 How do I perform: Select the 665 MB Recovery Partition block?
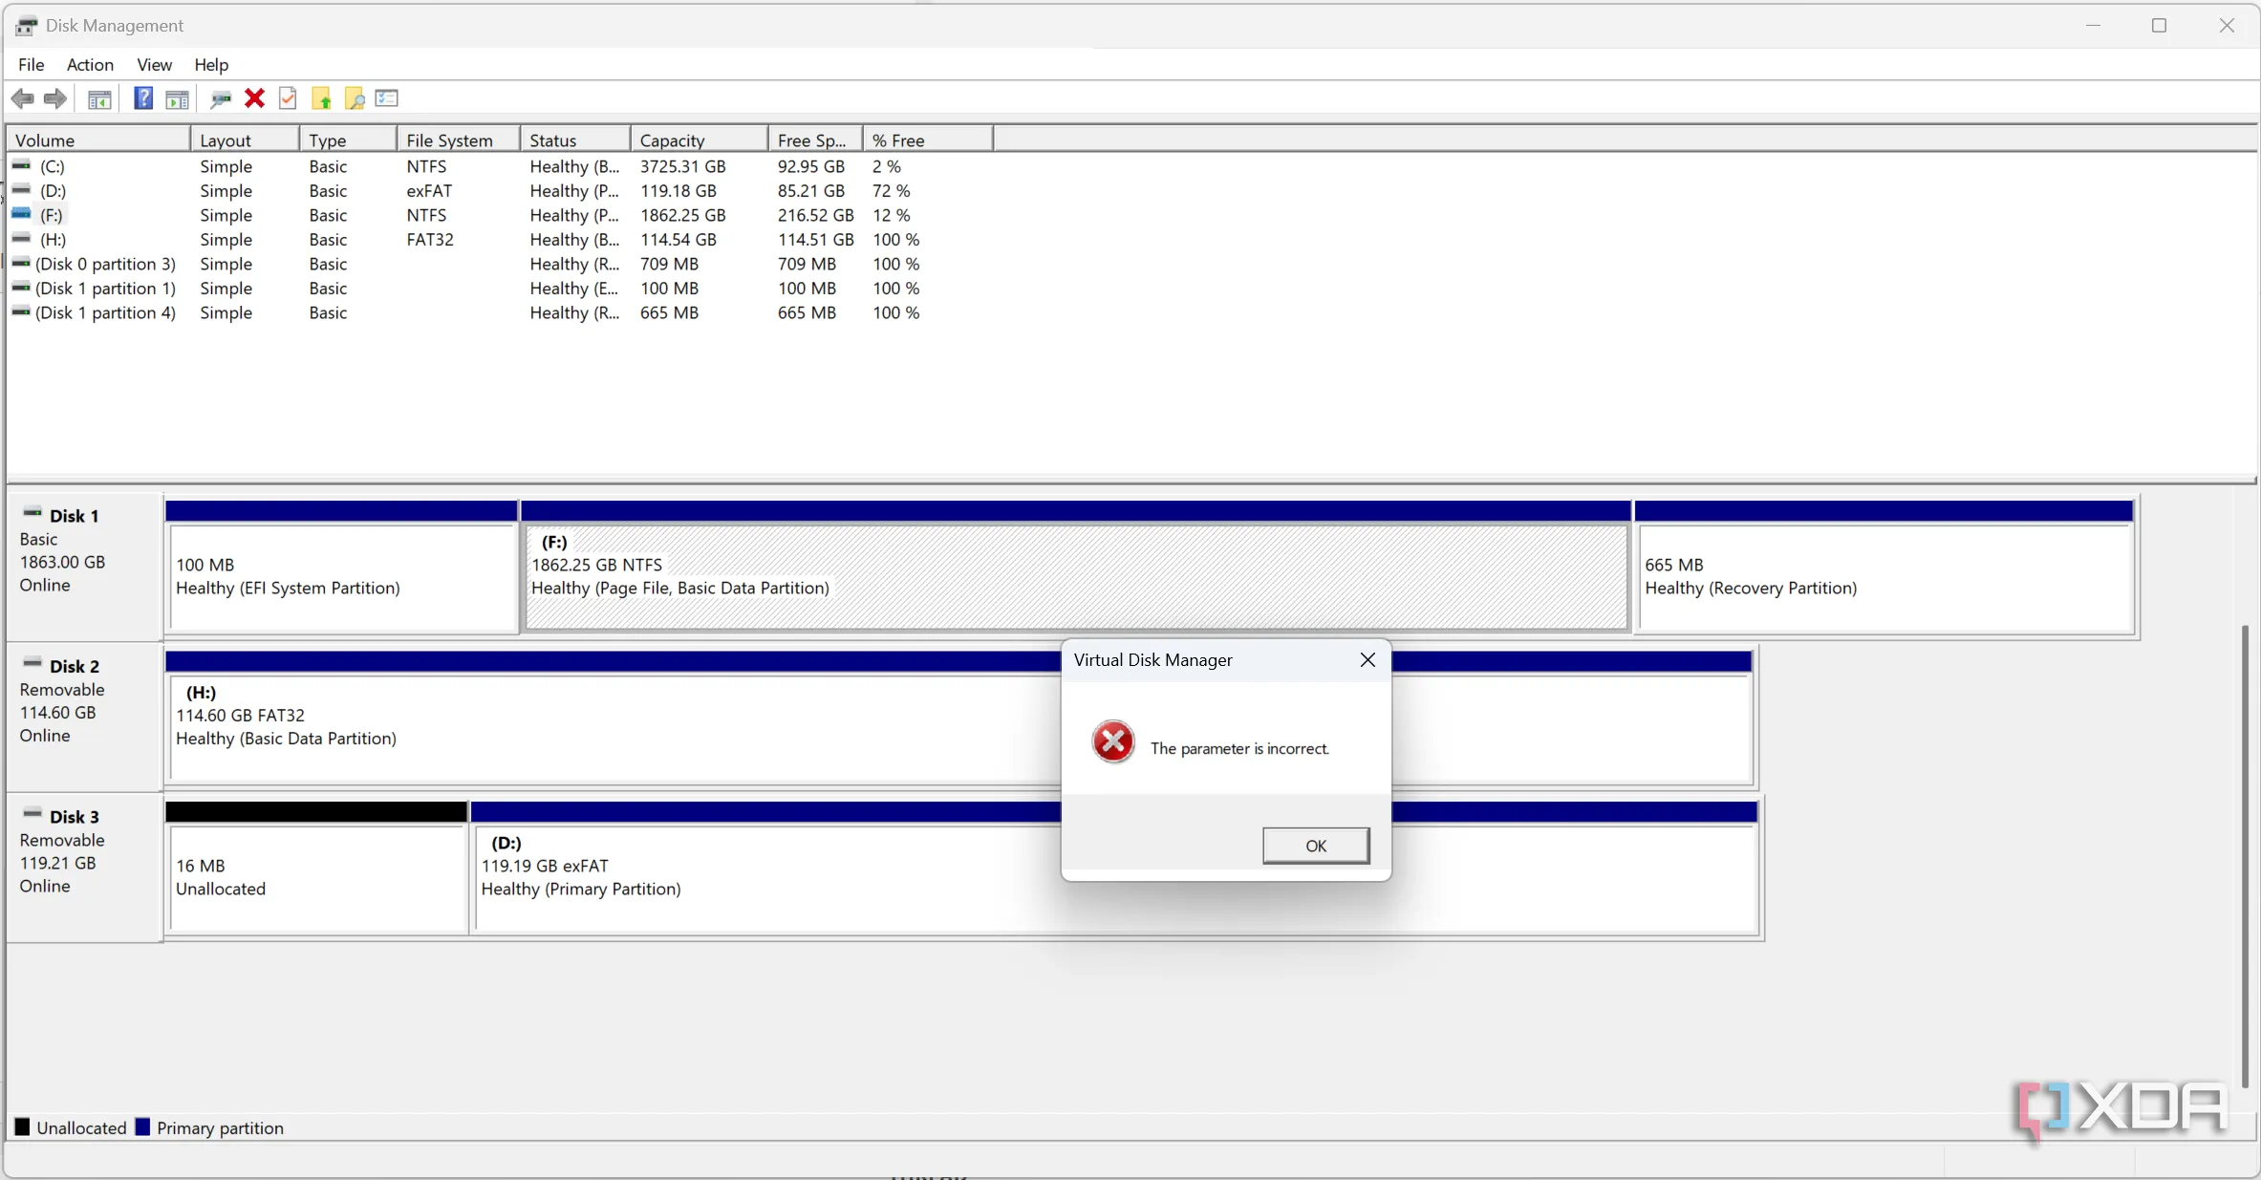coord(1884,573)
